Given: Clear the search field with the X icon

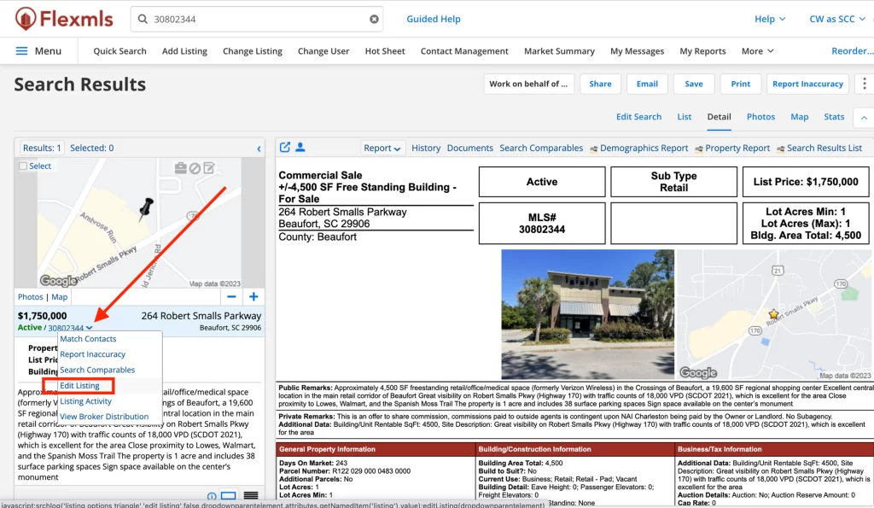Looking at the screenshot, I should [374, 19].
